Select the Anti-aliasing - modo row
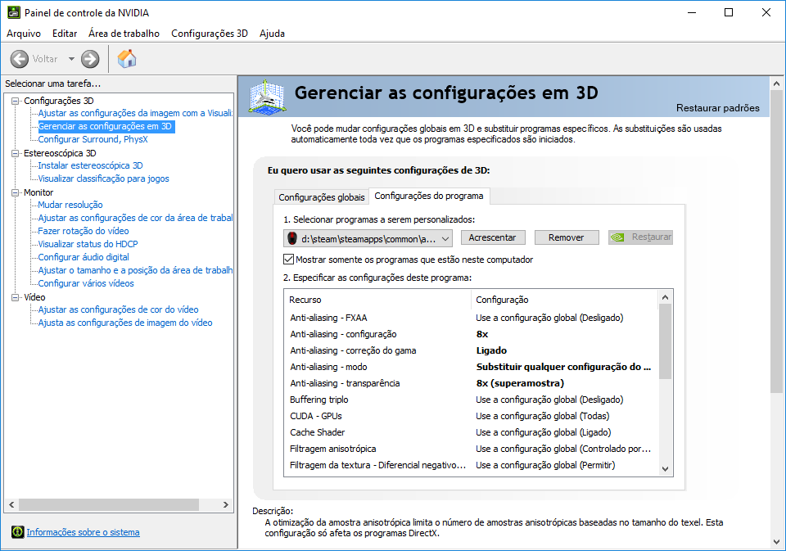 click(472, 367)
